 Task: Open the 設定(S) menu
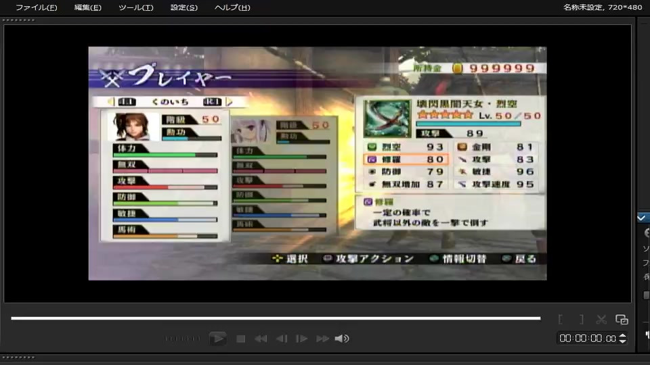click(x=184, y=7)
